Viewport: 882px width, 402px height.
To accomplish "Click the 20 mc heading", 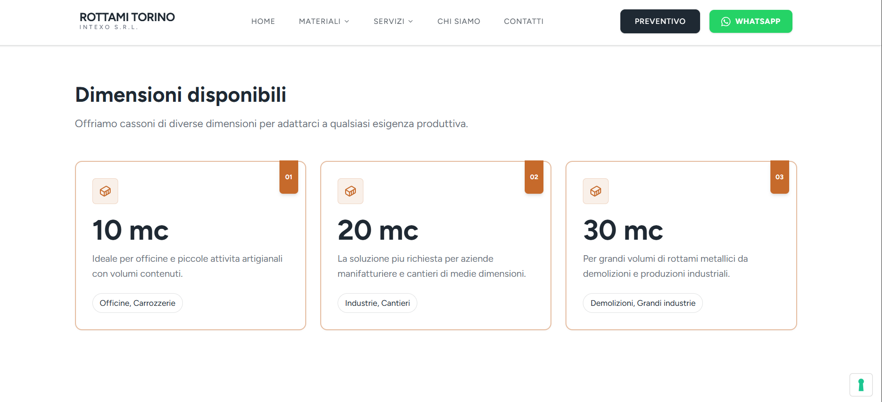I will tap(378, 230).
